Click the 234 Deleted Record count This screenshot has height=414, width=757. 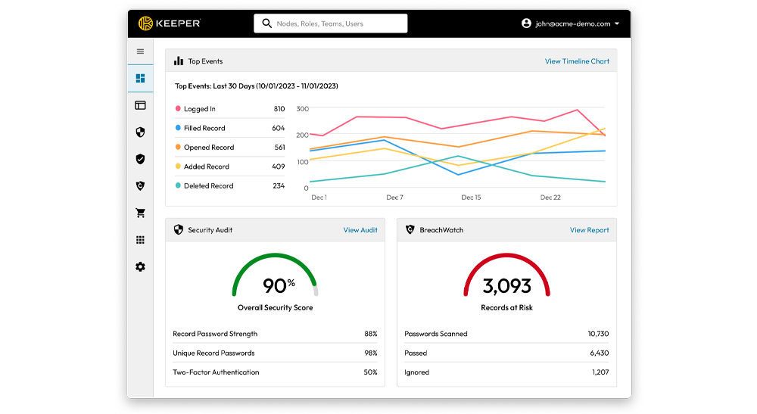click(279, 185)
